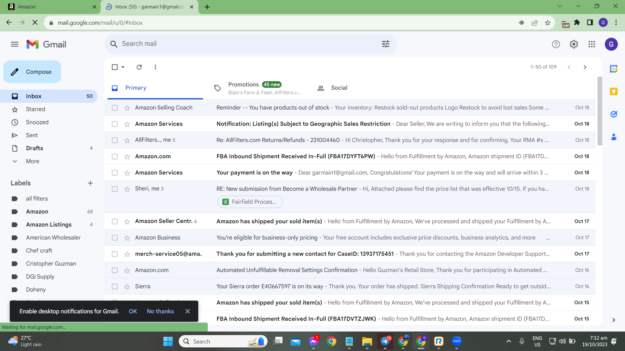Open the Gmail main menu hamburger icon
Image resolution: width=625 pixels, height=351 pixels.
click(15, 44)
